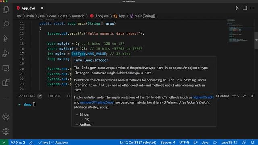Screen dimensions: 258x145
Task: Open the Accounts menu icon
Action: pyautogui.click(x=6, y=117)
